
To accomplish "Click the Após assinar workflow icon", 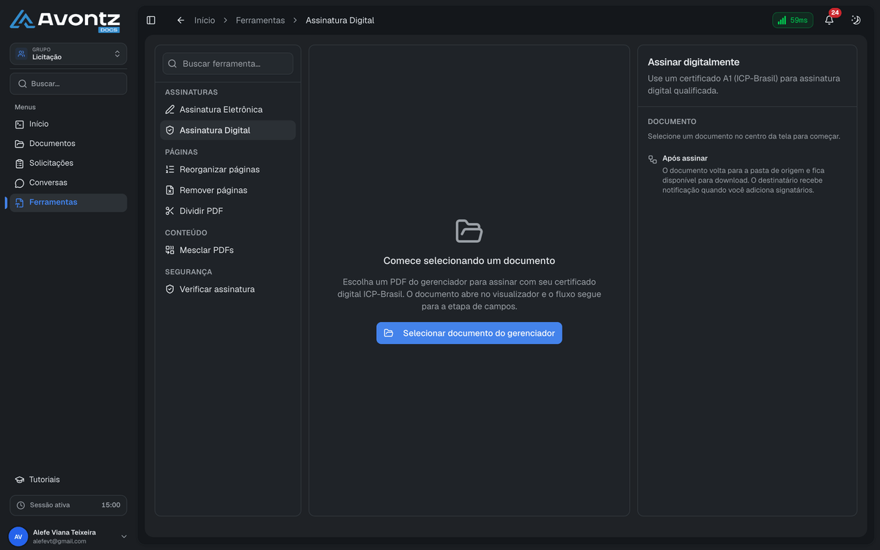I will click(x=653, y=159).
